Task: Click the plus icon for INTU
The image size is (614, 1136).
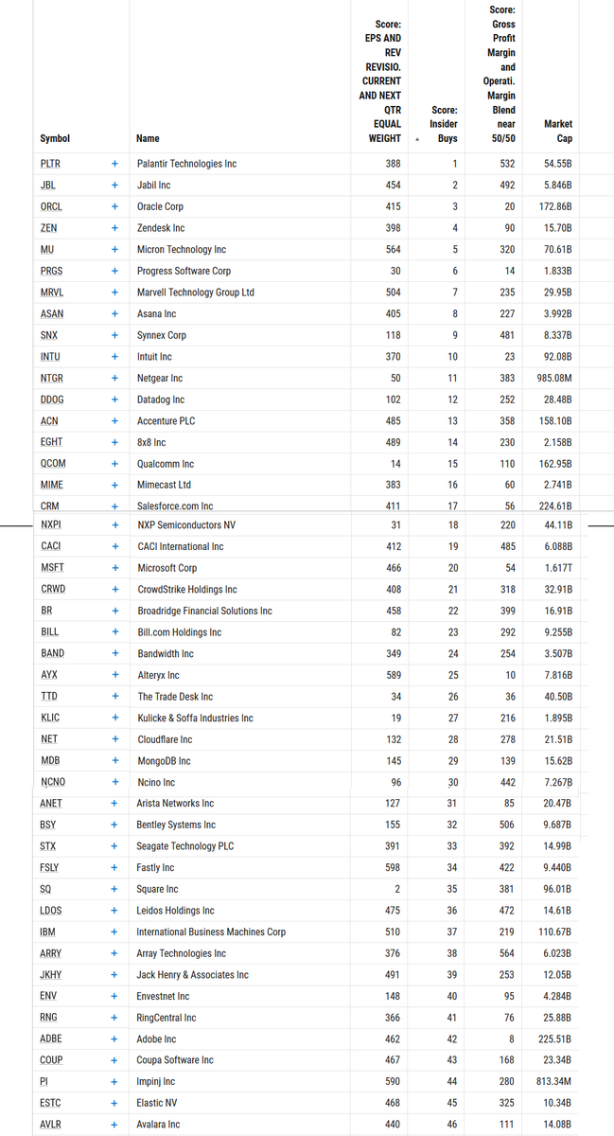Action: point(114,357)
